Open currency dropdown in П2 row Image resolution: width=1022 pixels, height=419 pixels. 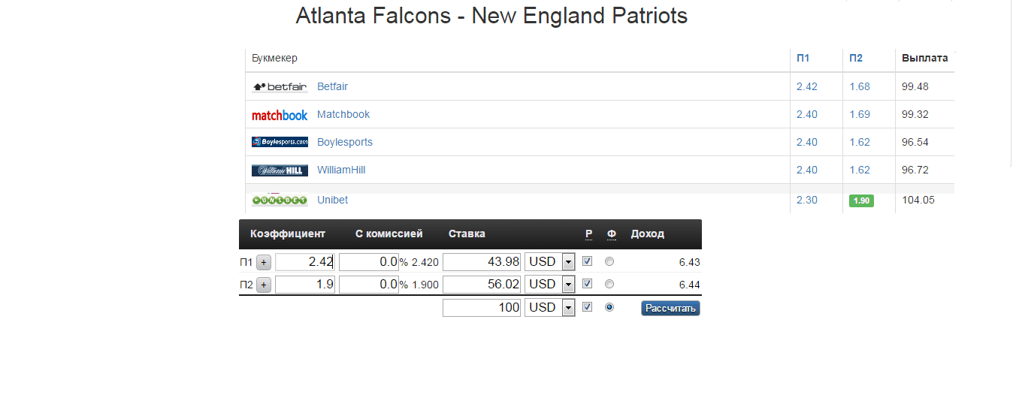click(550, 284)
